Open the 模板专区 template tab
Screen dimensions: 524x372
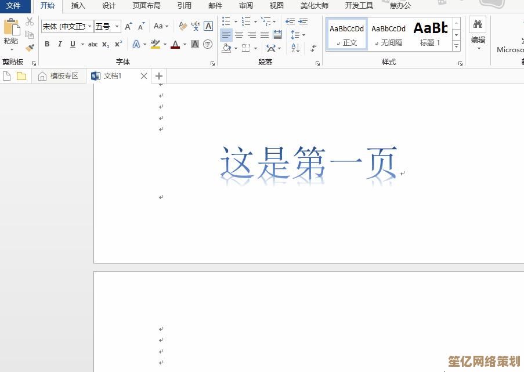pos(59,76)
